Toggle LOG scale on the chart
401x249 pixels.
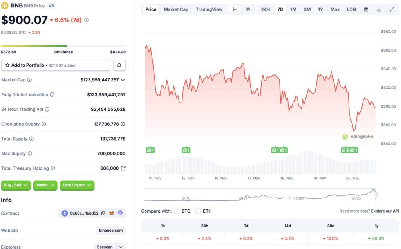tap(351, 9)
